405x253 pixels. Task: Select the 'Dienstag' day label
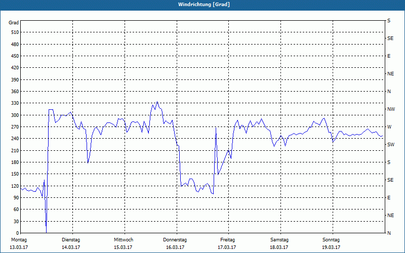point(71,240)
